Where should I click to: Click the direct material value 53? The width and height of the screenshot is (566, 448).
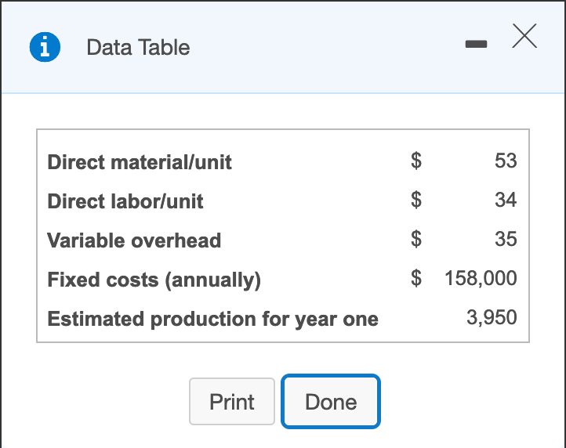pos(506,161)
